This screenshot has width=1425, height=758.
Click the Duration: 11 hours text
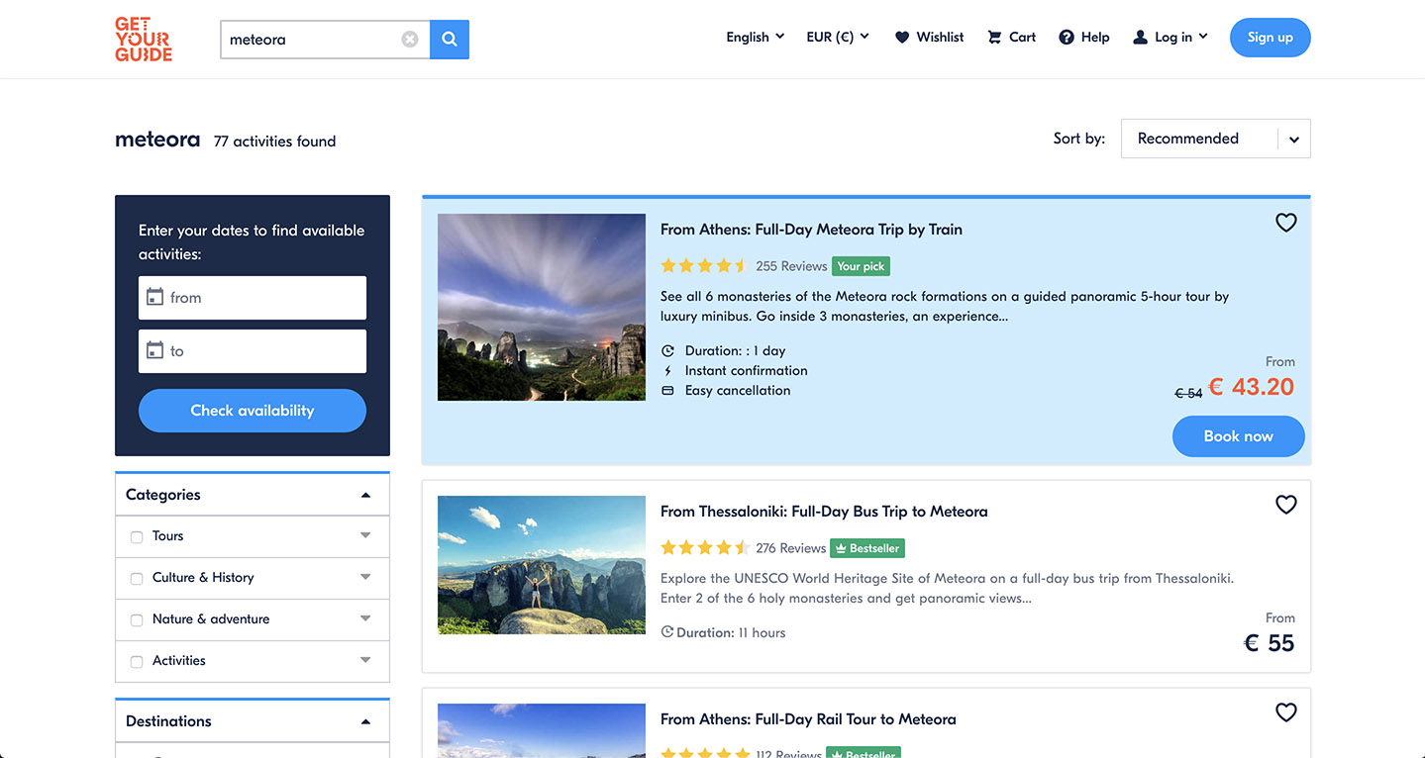[x=731, y=632]
